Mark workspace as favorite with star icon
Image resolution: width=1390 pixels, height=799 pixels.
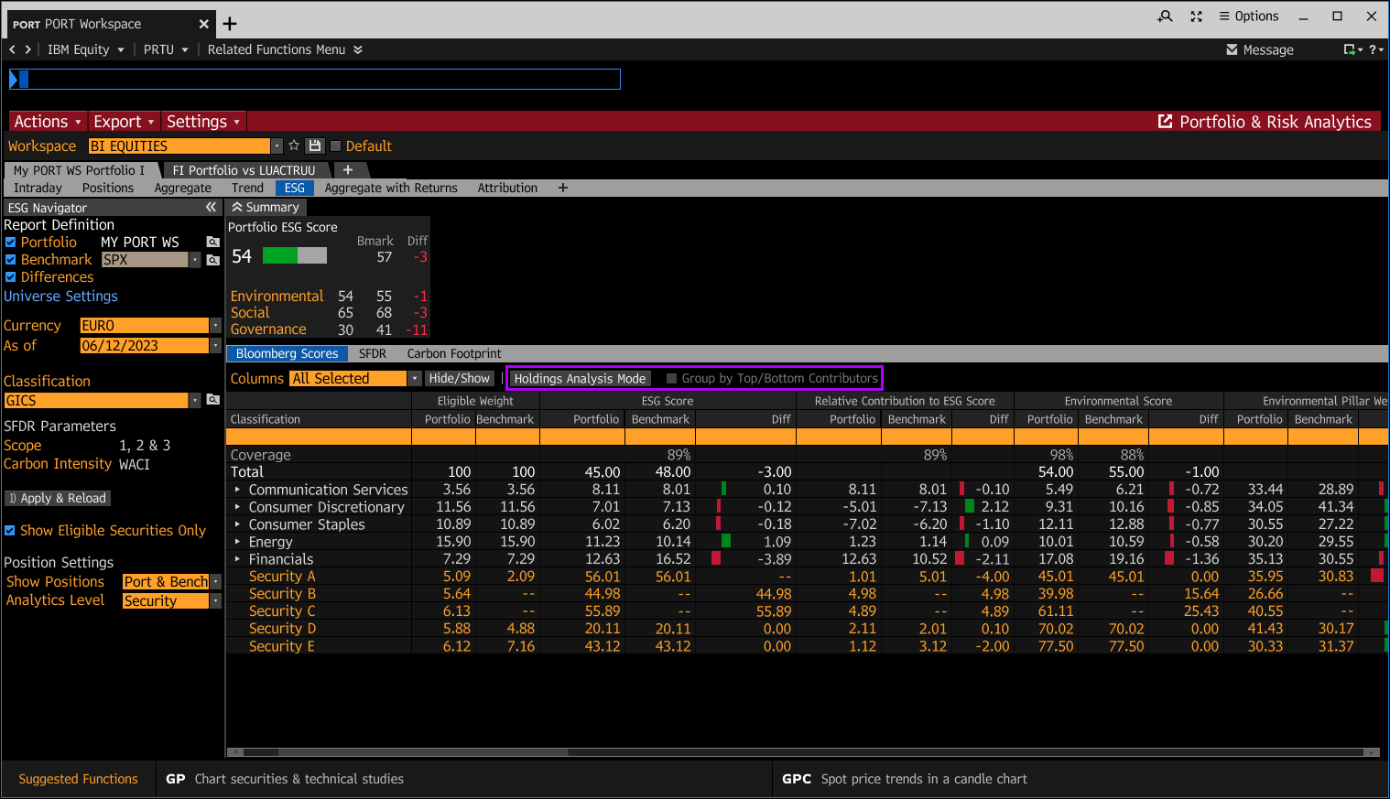[294, 146]
